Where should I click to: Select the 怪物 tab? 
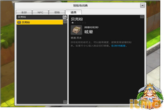tap(57, 12)
